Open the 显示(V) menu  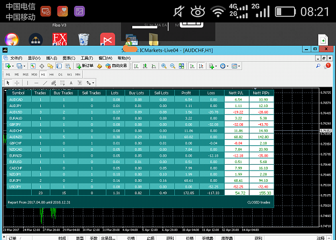(34, 58)
